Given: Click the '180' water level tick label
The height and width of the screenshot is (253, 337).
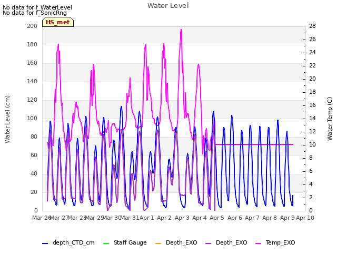Looking at the screenshot, I should coord(32,44).
